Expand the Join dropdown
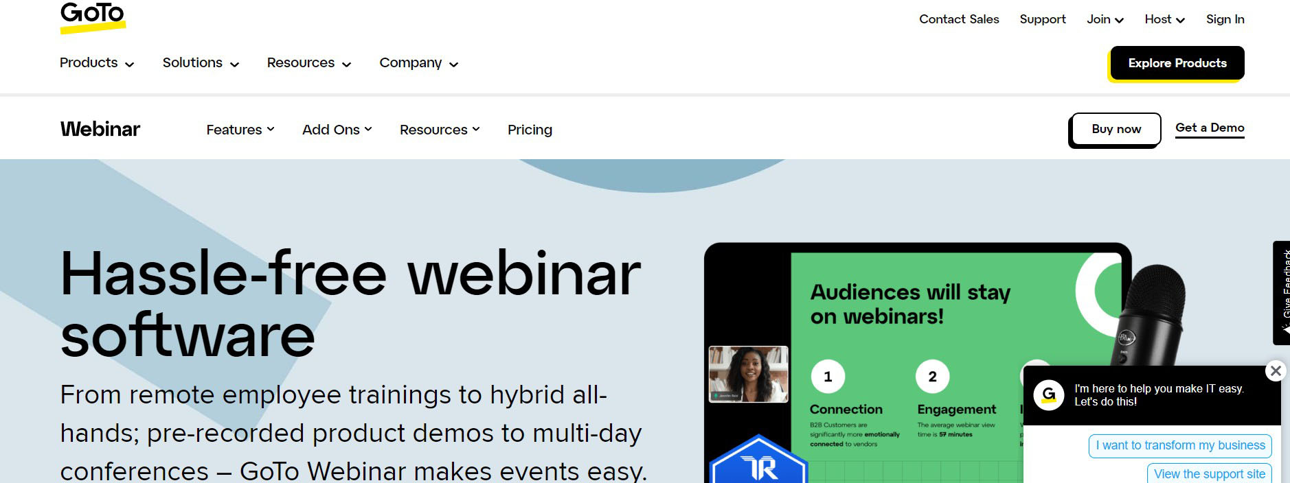Viewport: 1290px width, 483px height. click(x=1105, y=19)
